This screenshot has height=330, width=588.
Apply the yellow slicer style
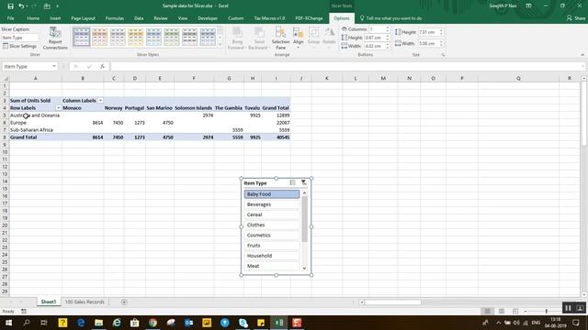tap(136, 37)
